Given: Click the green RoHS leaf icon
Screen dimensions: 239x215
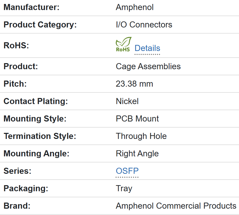Looking at the screenshot, I should (x=123, y=44).
